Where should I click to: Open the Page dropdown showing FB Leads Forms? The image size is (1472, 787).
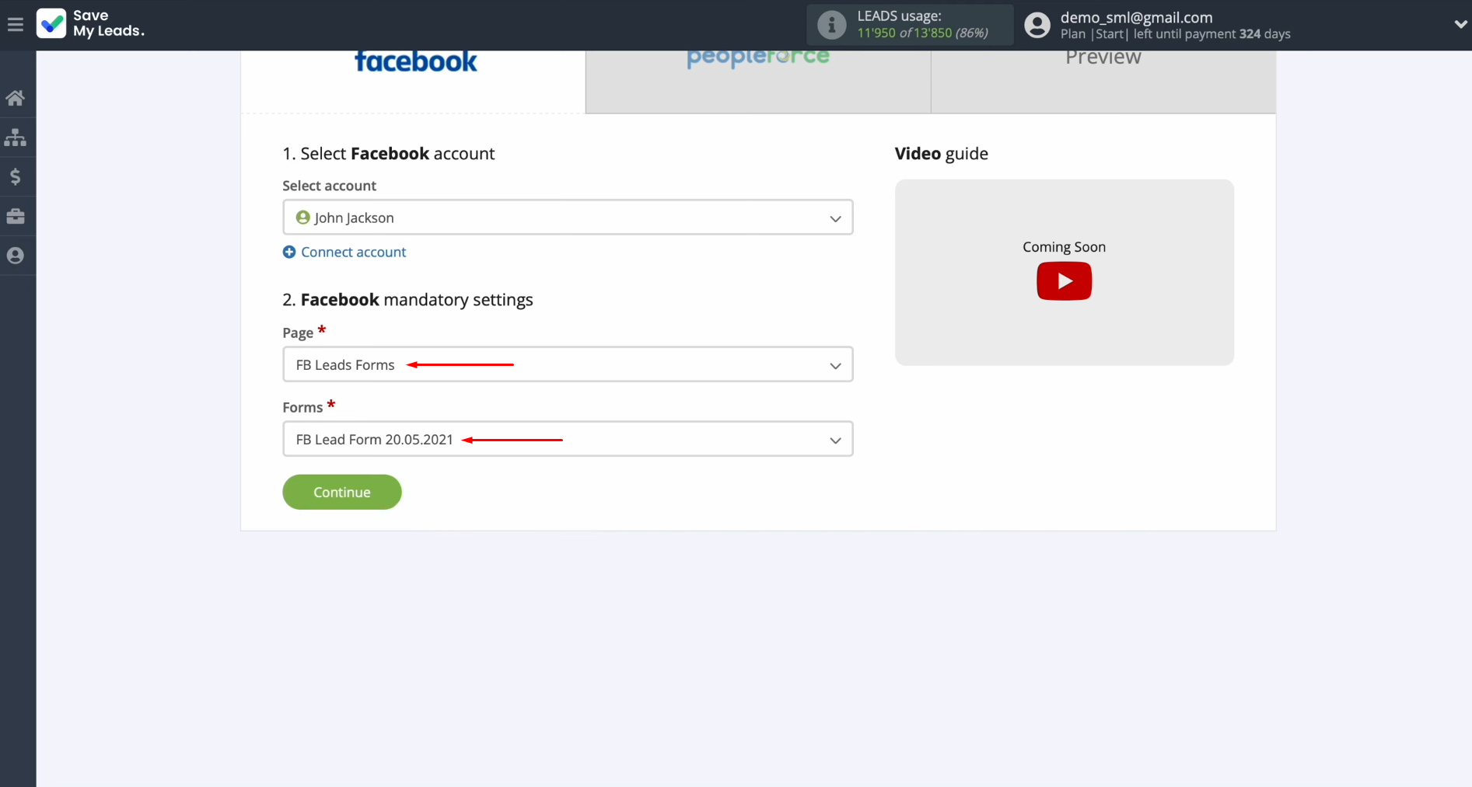click(568, 364)
